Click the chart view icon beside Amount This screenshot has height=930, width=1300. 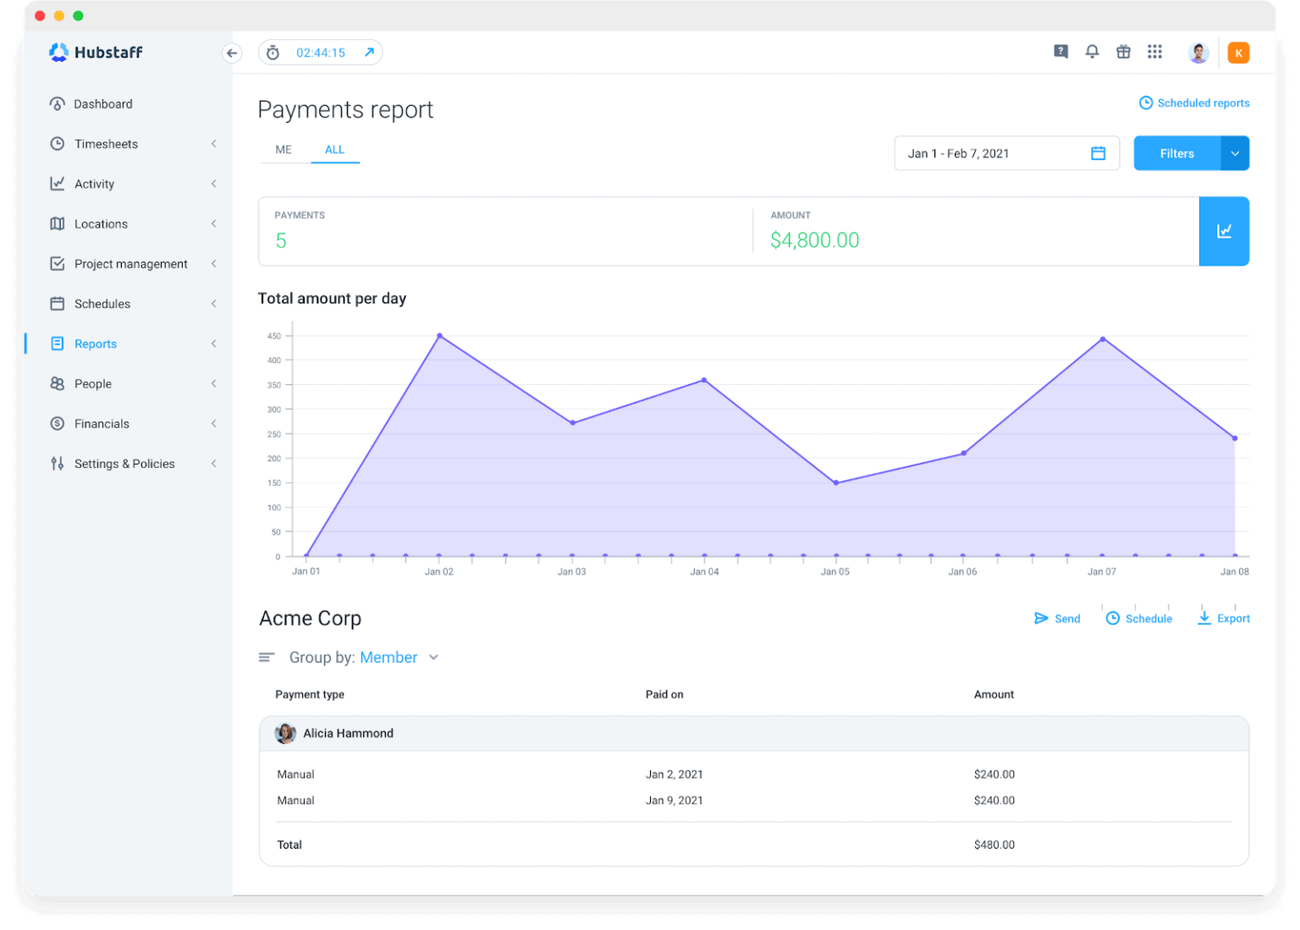click(x=1224, y=230)
